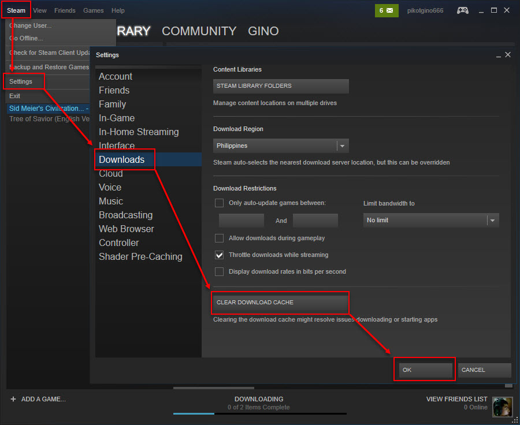Open View Friends List
The height and width of the screenshot is (425, 520).
pyautogui.click(x=456, y=399)
